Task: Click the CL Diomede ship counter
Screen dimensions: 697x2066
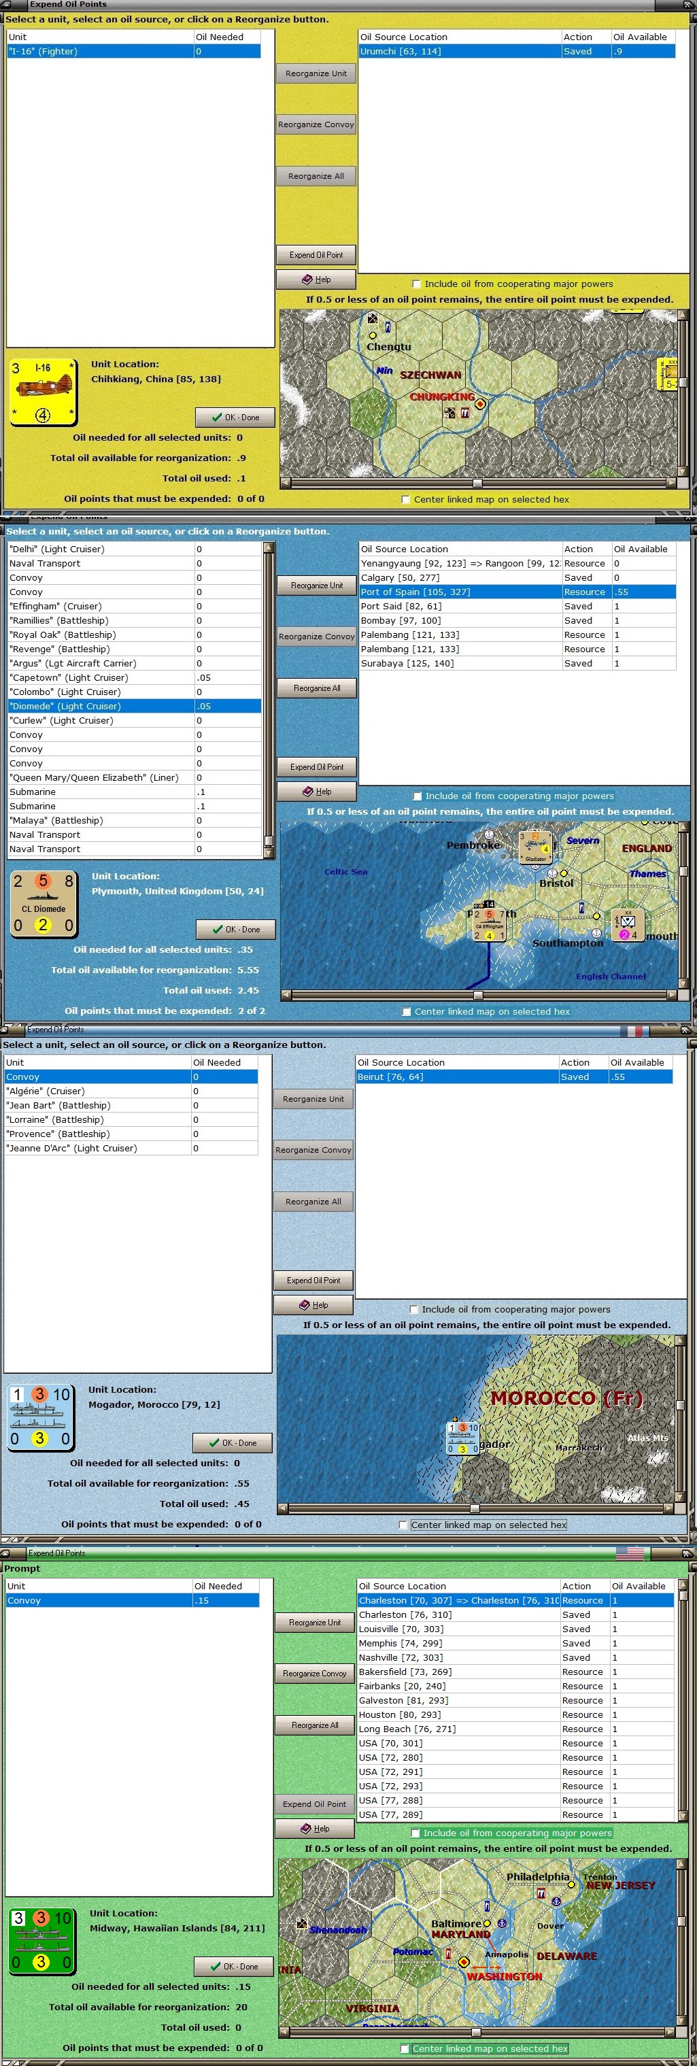Action: (44, 904)
